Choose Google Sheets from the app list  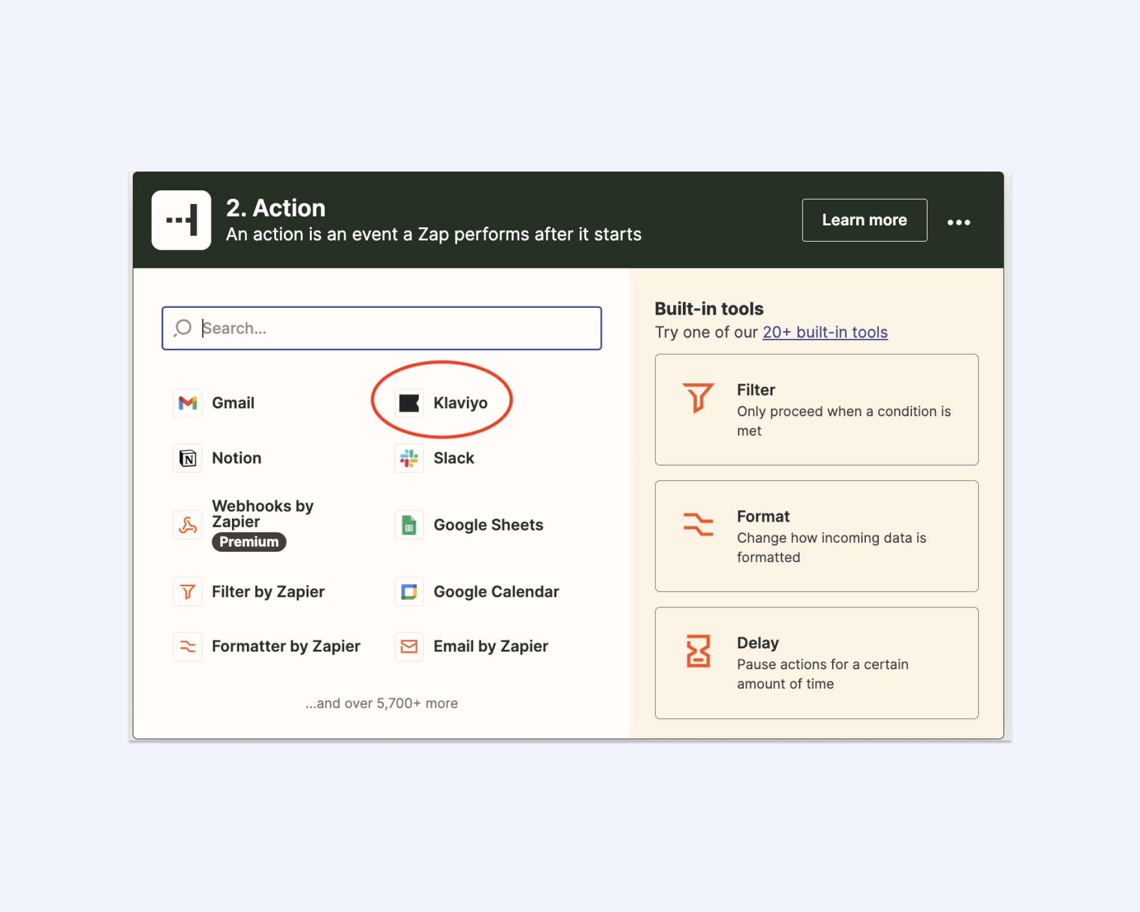488,525
